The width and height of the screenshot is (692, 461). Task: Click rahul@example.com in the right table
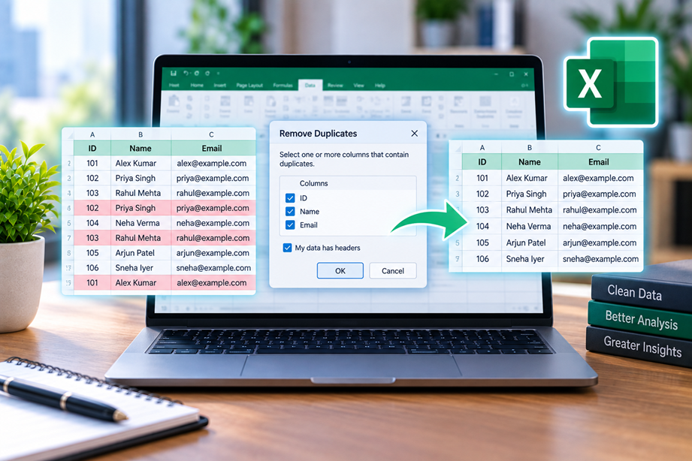point(600,210)
